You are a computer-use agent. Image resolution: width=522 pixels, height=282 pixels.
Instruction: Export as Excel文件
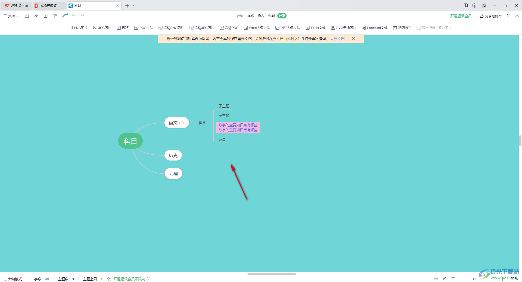[316, 28]
